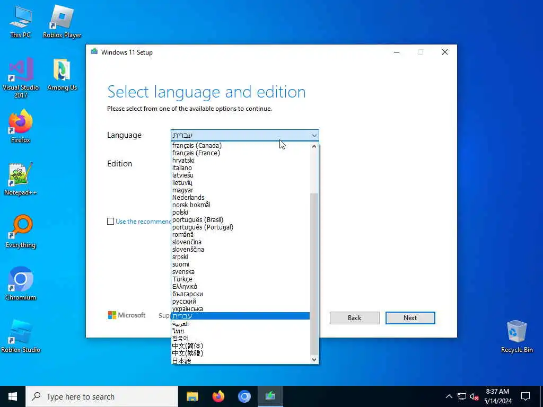Choose hrvatski from the language list

coord(240,160)
